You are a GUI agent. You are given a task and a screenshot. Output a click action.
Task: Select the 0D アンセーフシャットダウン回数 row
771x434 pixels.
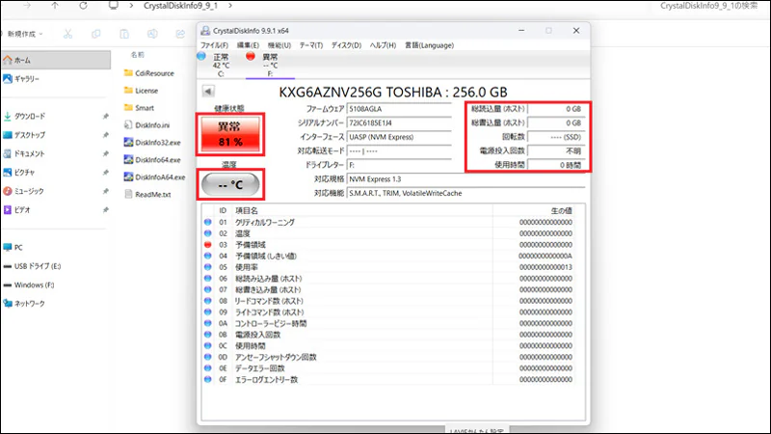(x=388, y=357)
